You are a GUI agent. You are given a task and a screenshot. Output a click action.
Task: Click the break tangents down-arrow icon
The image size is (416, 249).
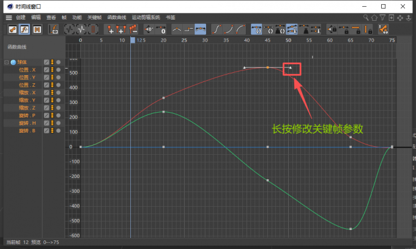tap(316, 29)
